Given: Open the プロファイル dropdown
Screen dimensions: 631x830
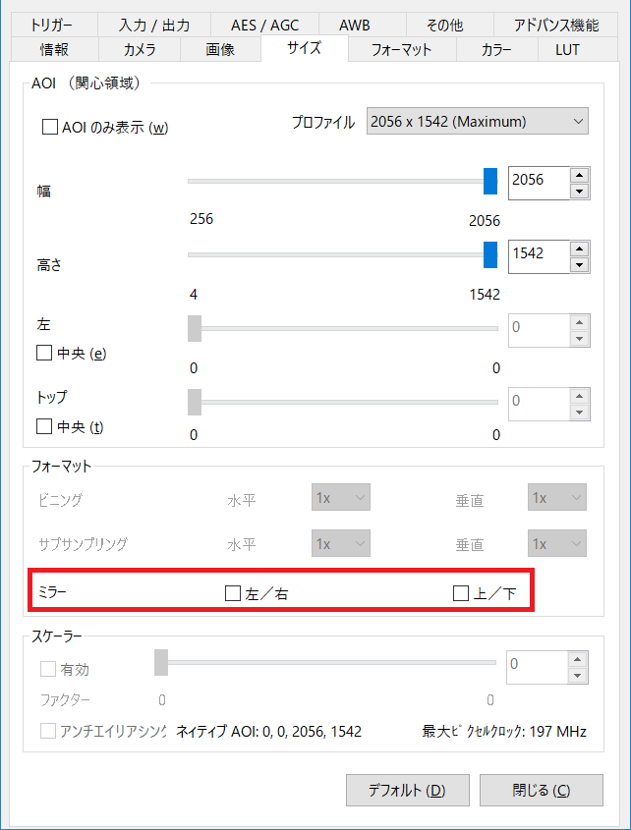Looking at the screenshot, I should click(x=478, y=121).
